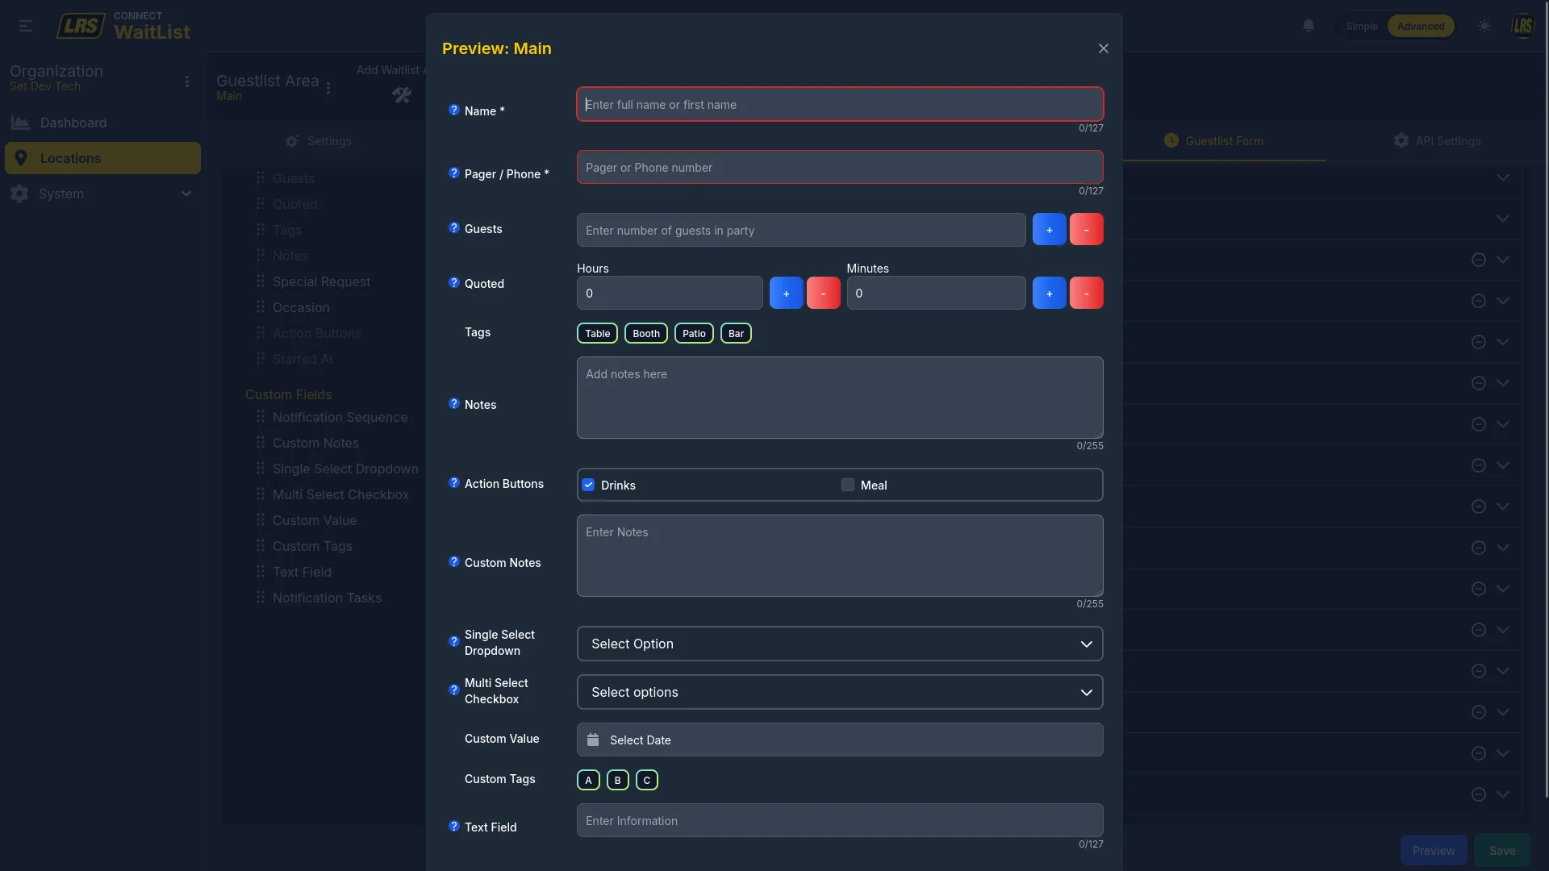Open Guestlist Area three-dot menu
This screenshot has width=1549, height=871.
(328, 88)
